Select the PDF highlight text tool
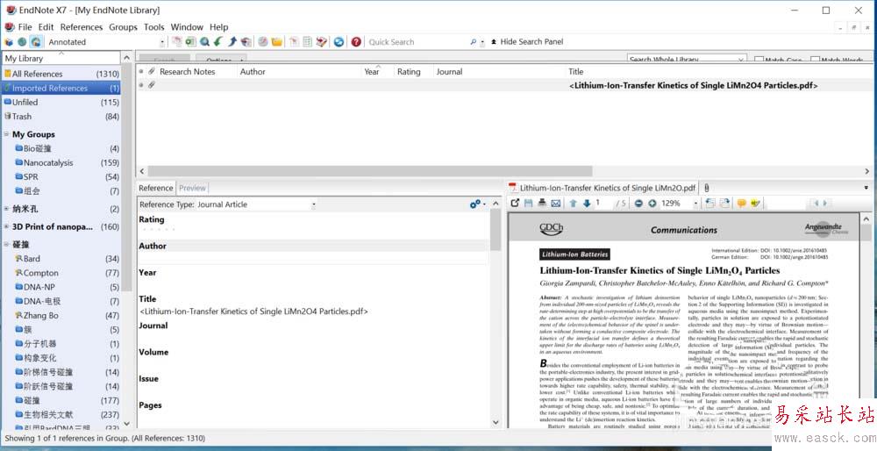This screenshot has width=877, height=451. point(756,204)
